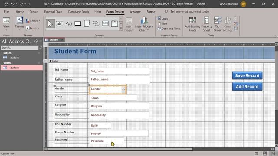Choose the Label (Aa) control
Screen dimensions: 278x156
click(x=69, y=23)
